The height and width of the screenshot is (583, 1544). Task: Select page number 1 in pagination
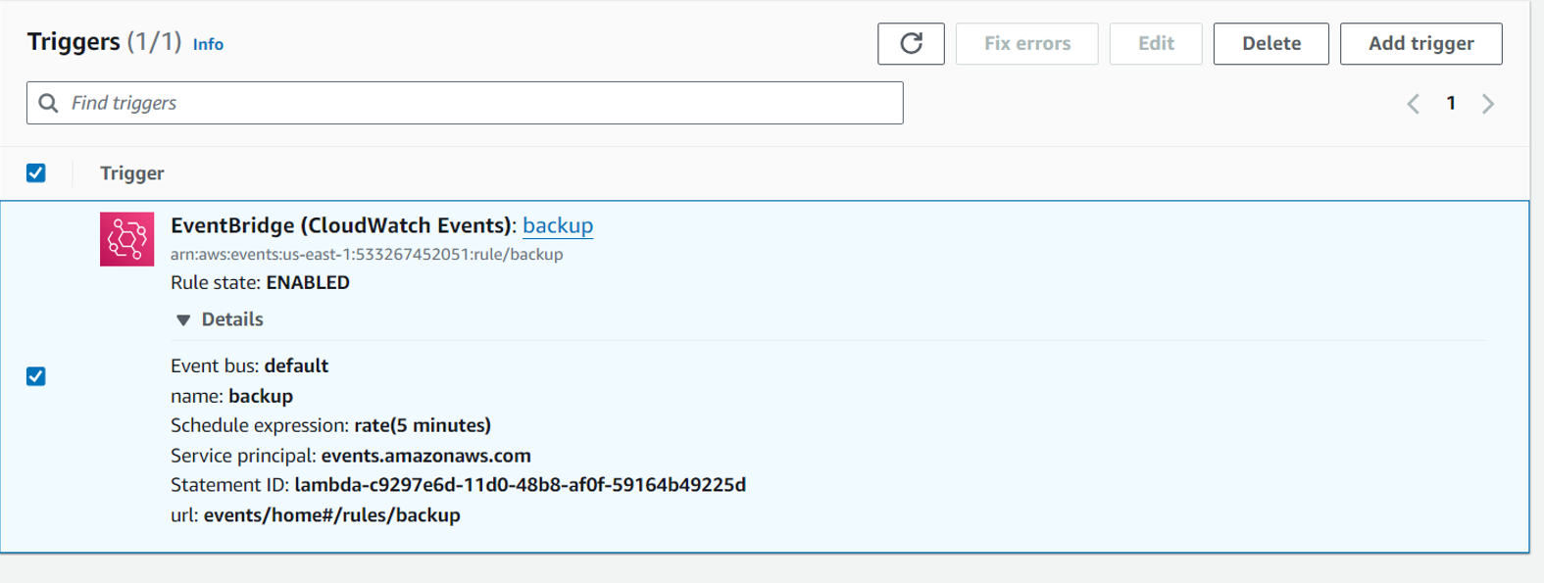(x=1451, y=104)
